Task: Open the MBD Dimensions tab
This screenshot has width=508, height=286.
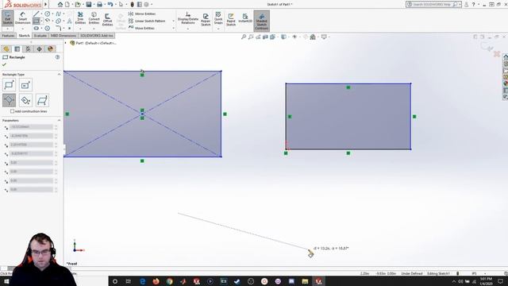Action: coord(63,36)
